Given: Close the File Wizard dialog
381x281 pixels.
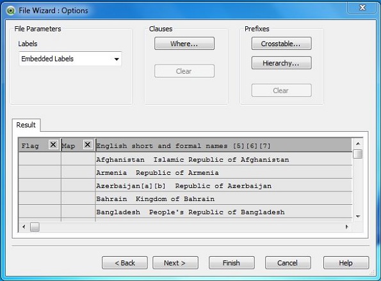Looking at the screenshot, I should pos(362,8).
